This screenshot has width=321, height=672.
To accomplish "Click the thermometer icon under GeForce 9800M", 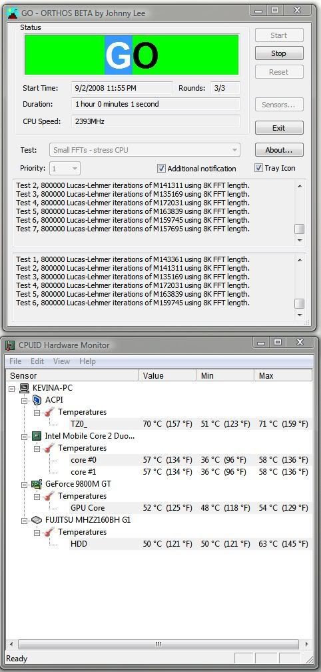I will pyautogui.click(x=50, y=496).
